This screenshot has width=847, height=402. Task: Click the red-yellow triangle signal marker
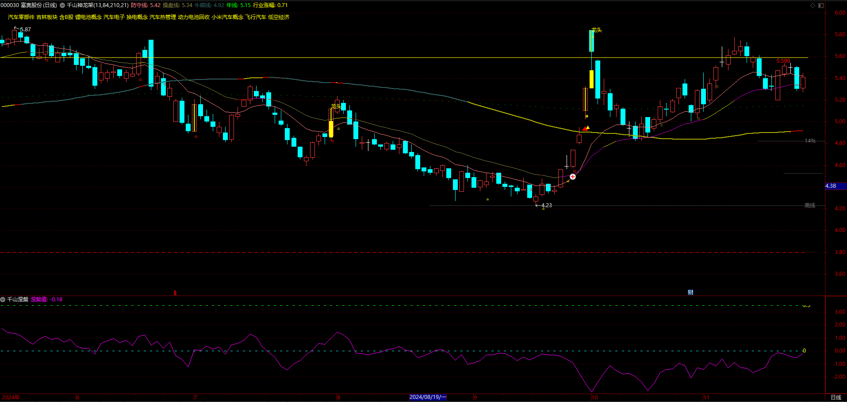point(586,128)
